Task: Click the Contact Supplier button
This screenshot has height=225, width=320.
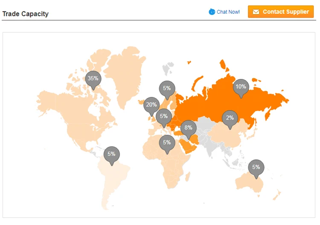Action: pyautogui.click(x=281, y=12)
